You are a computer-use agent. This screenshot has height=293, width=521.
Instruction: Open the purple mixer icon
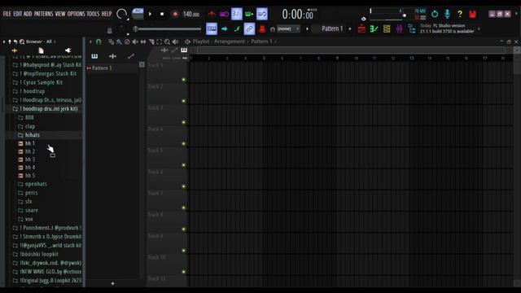[399, 29]
